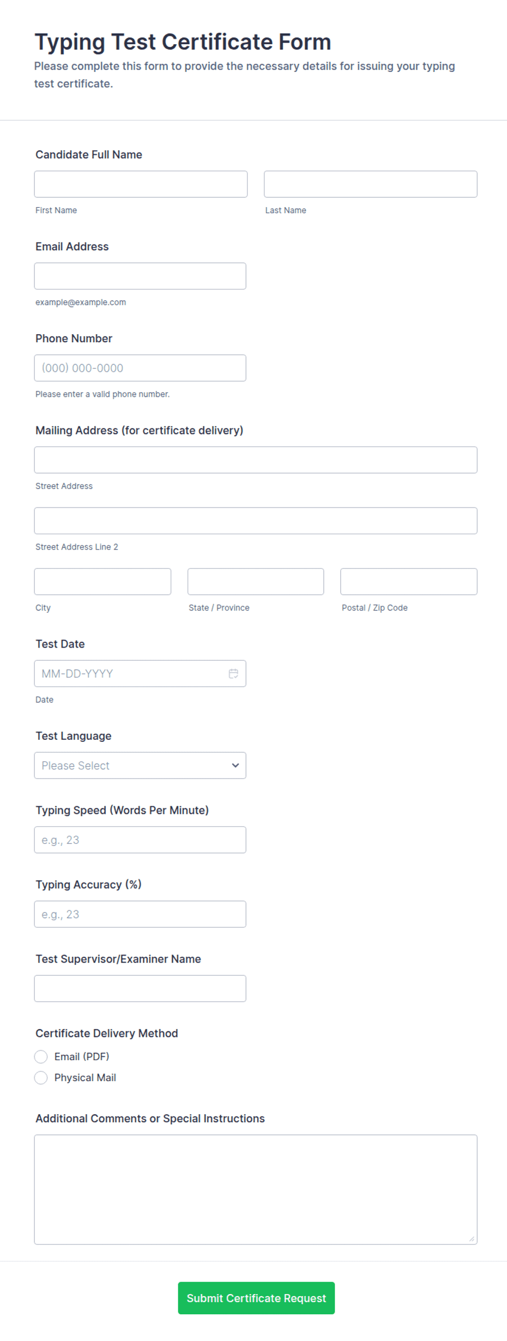Click the First Name input field
This screenshot has width=507, height=1341.
tap(140, 184)
